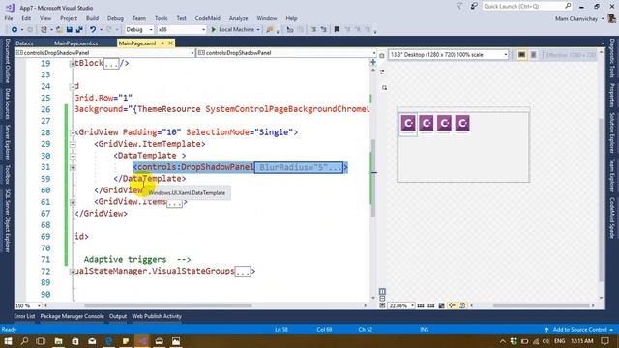Click the split editor plus icon

[x=373, y=62]
